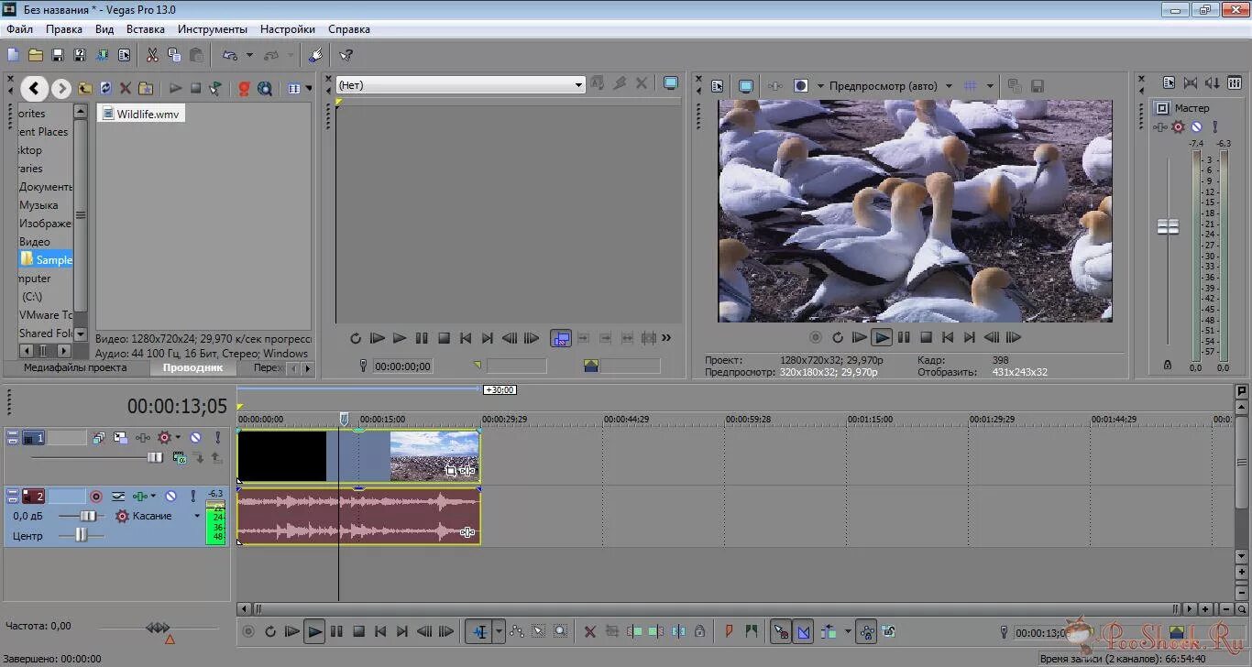Open the Инструменты menu

(x=212, y=28)
